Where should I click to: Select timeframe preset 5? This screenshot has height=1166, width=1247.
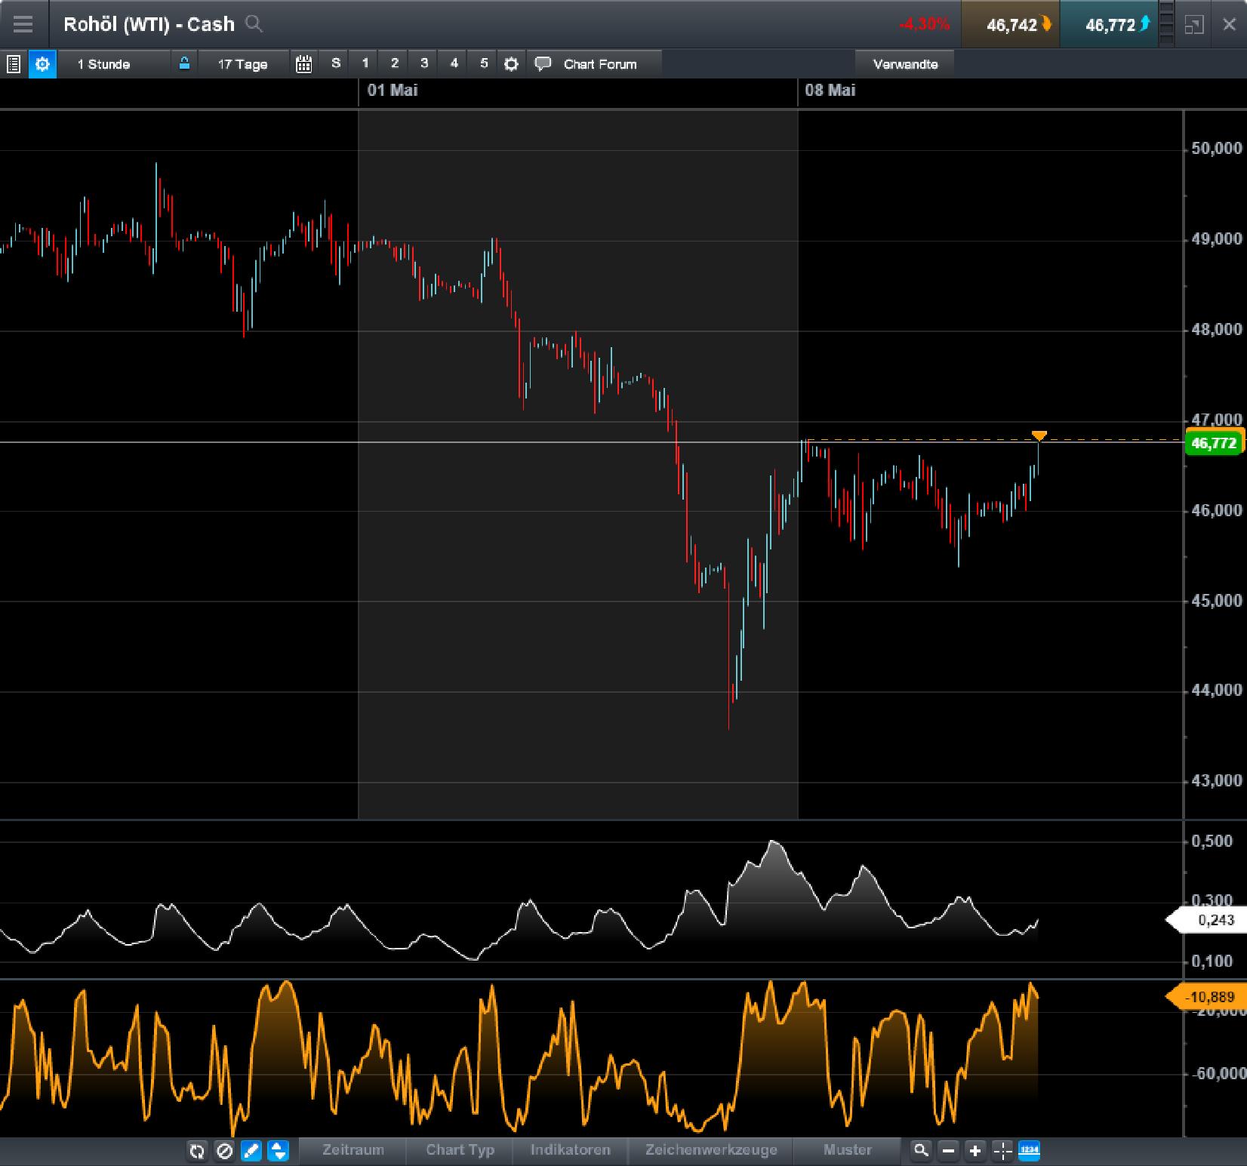[x=483, y=64]
